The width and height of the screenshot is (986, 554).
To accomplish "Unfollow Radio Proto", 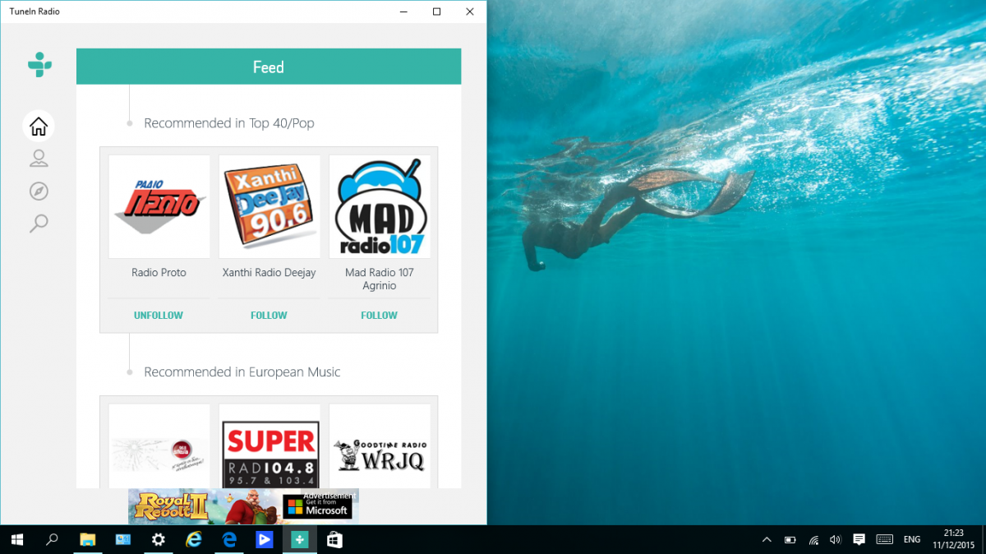I will [159, 315].
